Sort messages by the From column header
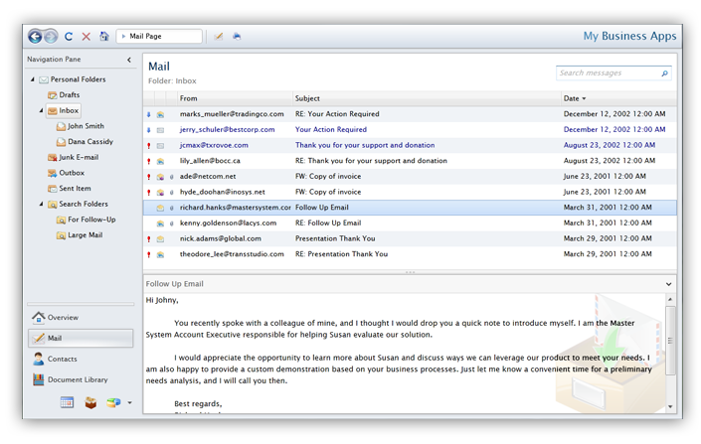Image resolution: width=701 pixels, height=444 pixels. [x=235, y=98]
